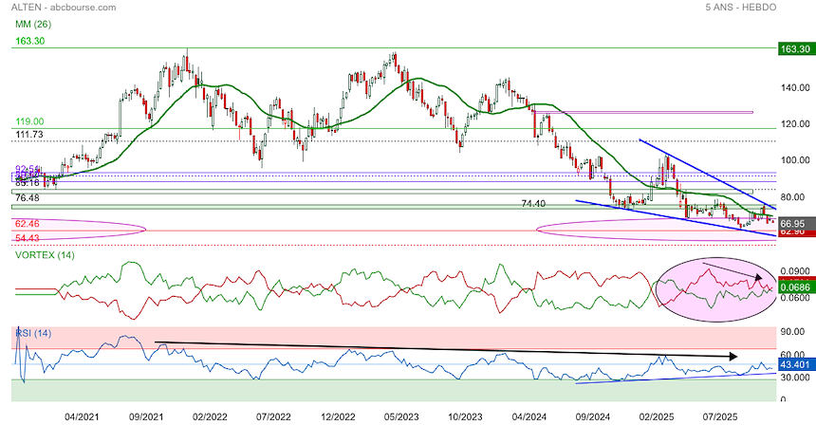
Task: Click the '120.00' price axis value
Action: 795,124
